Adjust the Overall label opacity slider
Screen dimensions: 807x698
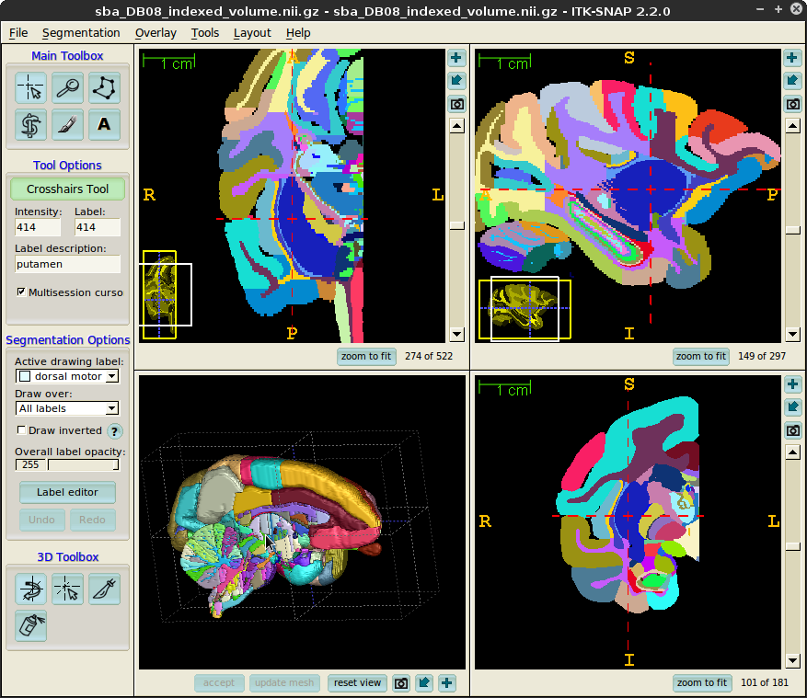[x=83, y=465]
